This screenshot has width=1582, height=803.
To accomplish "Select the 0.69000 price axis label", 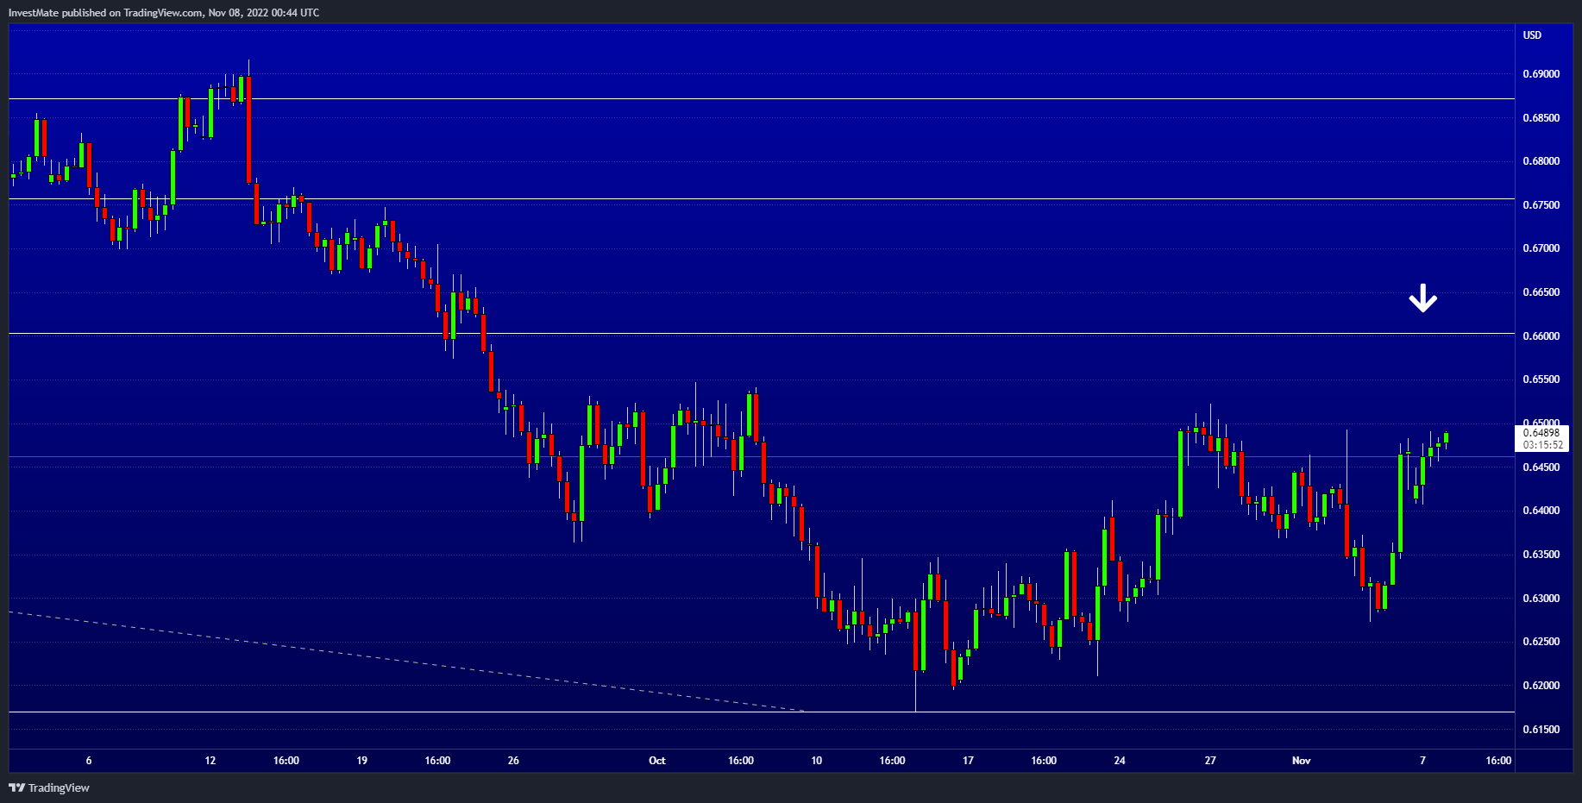I will pos(1541,74).
